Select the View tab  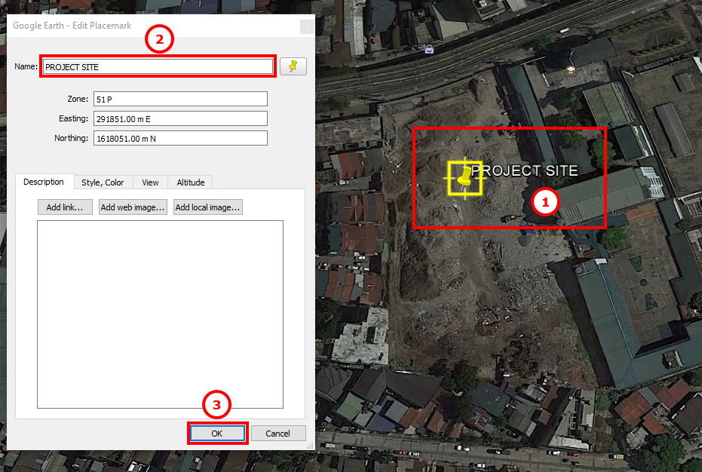[150, 182]
